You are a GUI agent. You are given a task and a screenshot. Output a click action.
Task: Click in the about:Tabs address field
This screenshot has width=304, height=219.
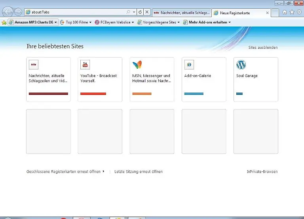click(75, 12)
